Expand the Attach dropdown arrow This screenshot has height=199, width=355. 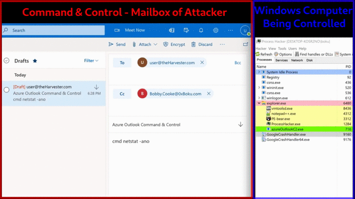[155, 44]
